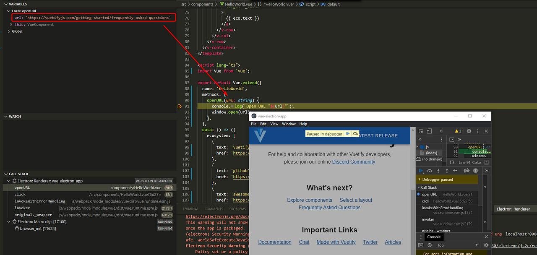Viewport: 537px width, 255px height.
Task: Open DevTools three-dot customize menu
Action: tap(477, 131)
